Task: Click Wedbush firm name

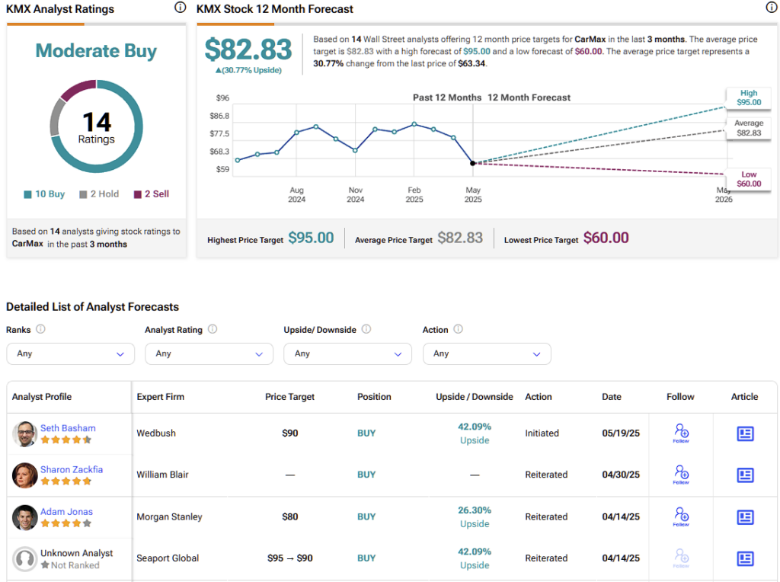Action: [x=156, y=433]
